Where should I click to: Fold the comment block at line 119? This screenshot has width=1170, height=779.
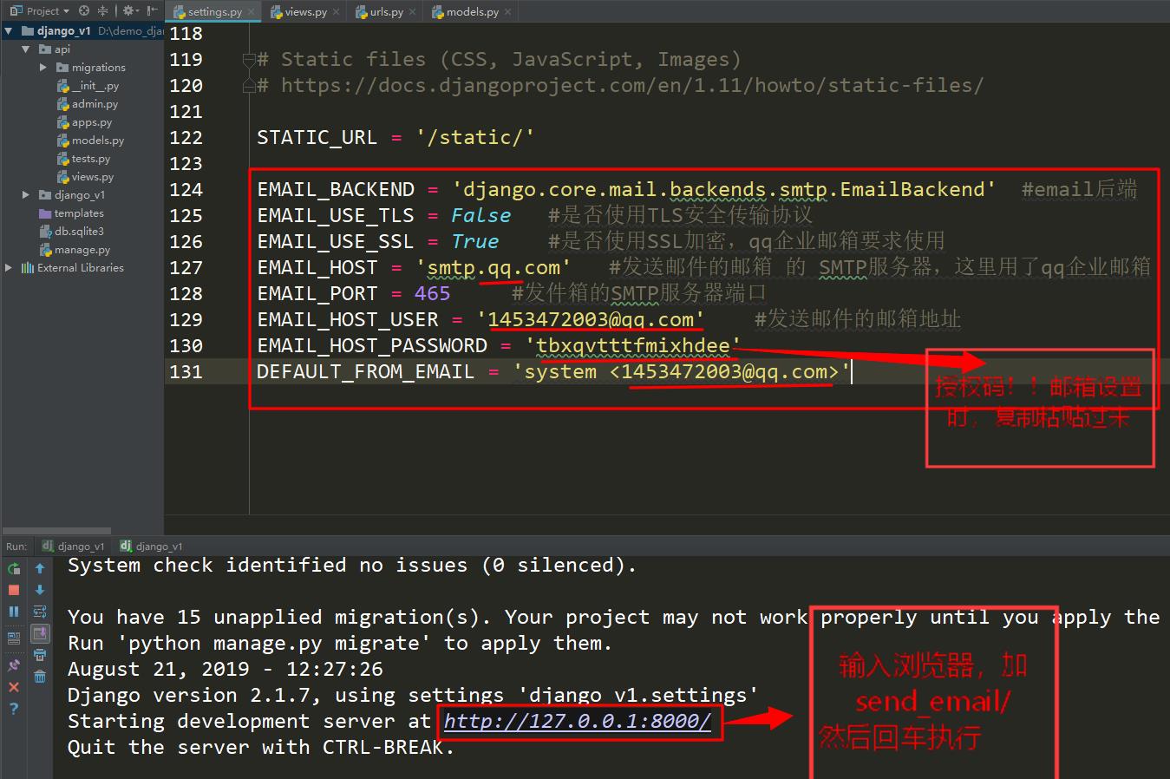coord(249,60)
